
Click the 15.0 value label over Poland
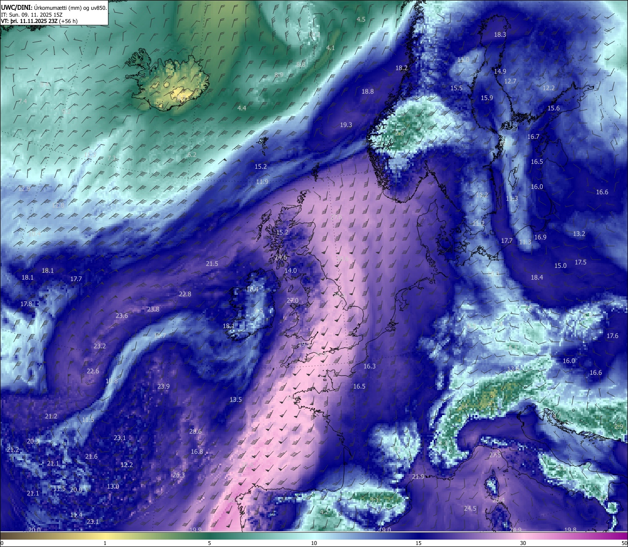560,266
